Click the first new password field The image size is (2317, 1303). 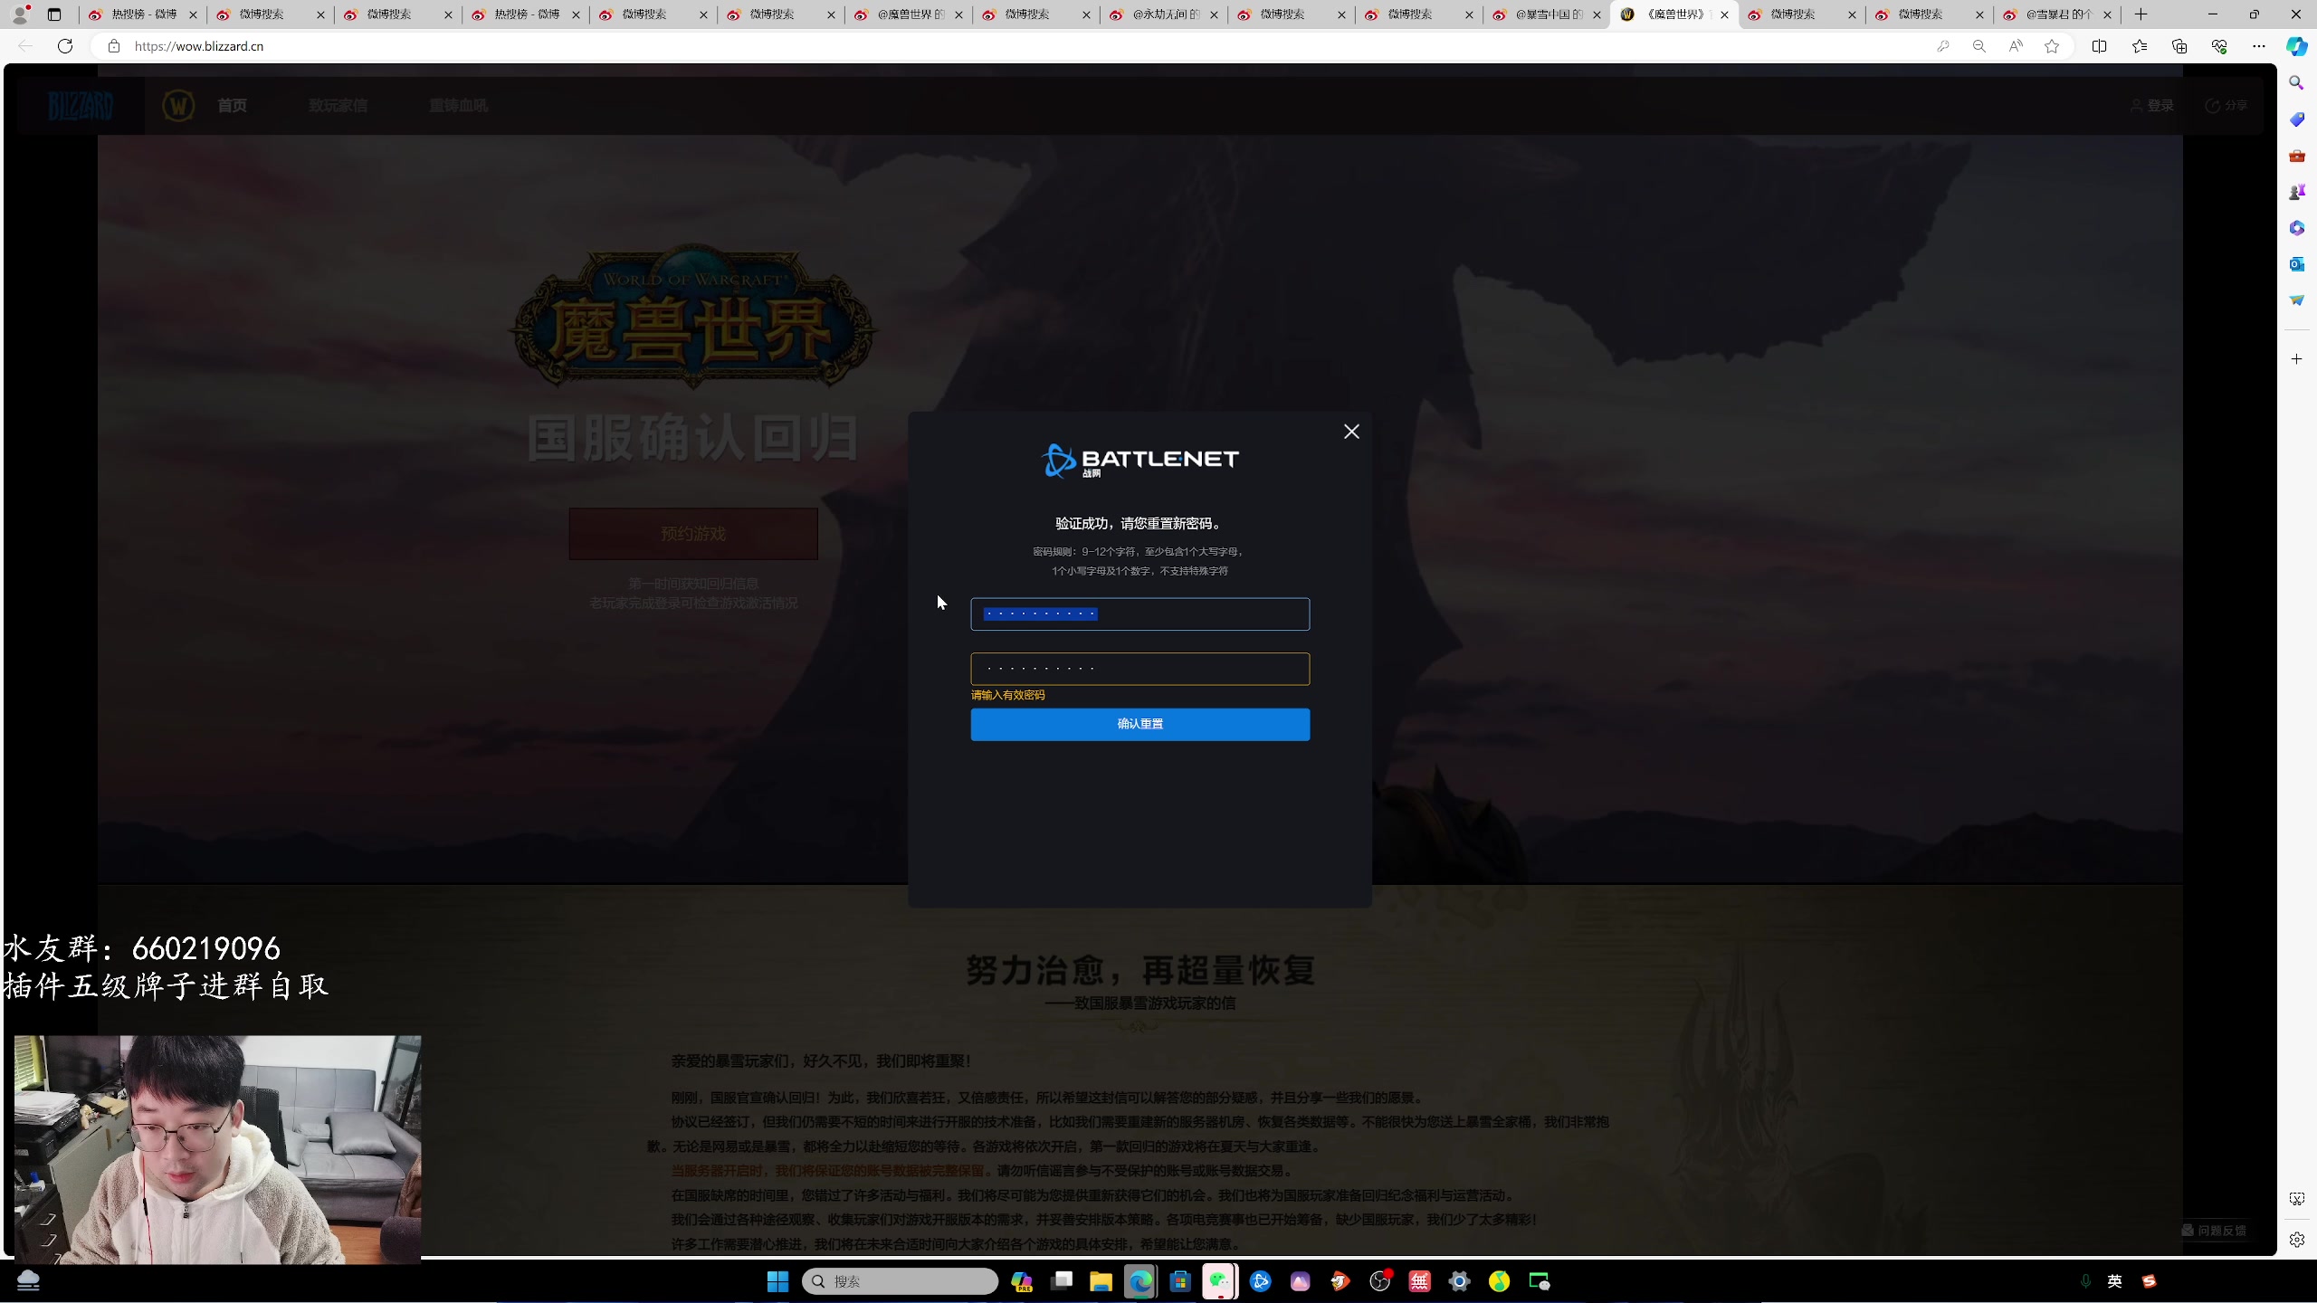tap(1139, 614)
